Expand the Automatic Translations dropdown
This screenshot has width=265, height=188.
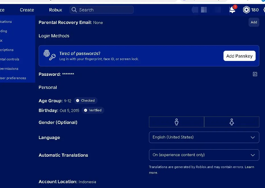pos(204,155)
